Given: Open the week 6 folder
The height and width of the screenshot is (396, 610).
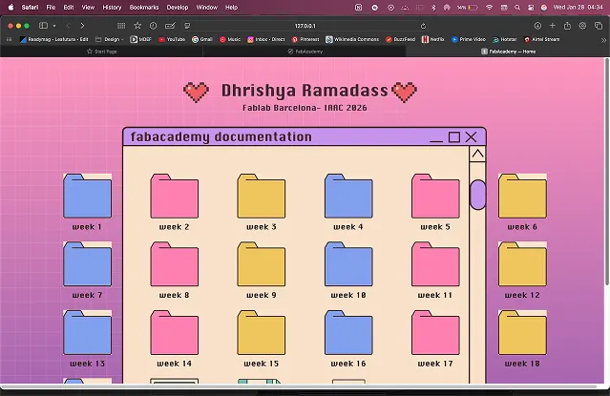Looking at the screenshot, I should (522, 196).
